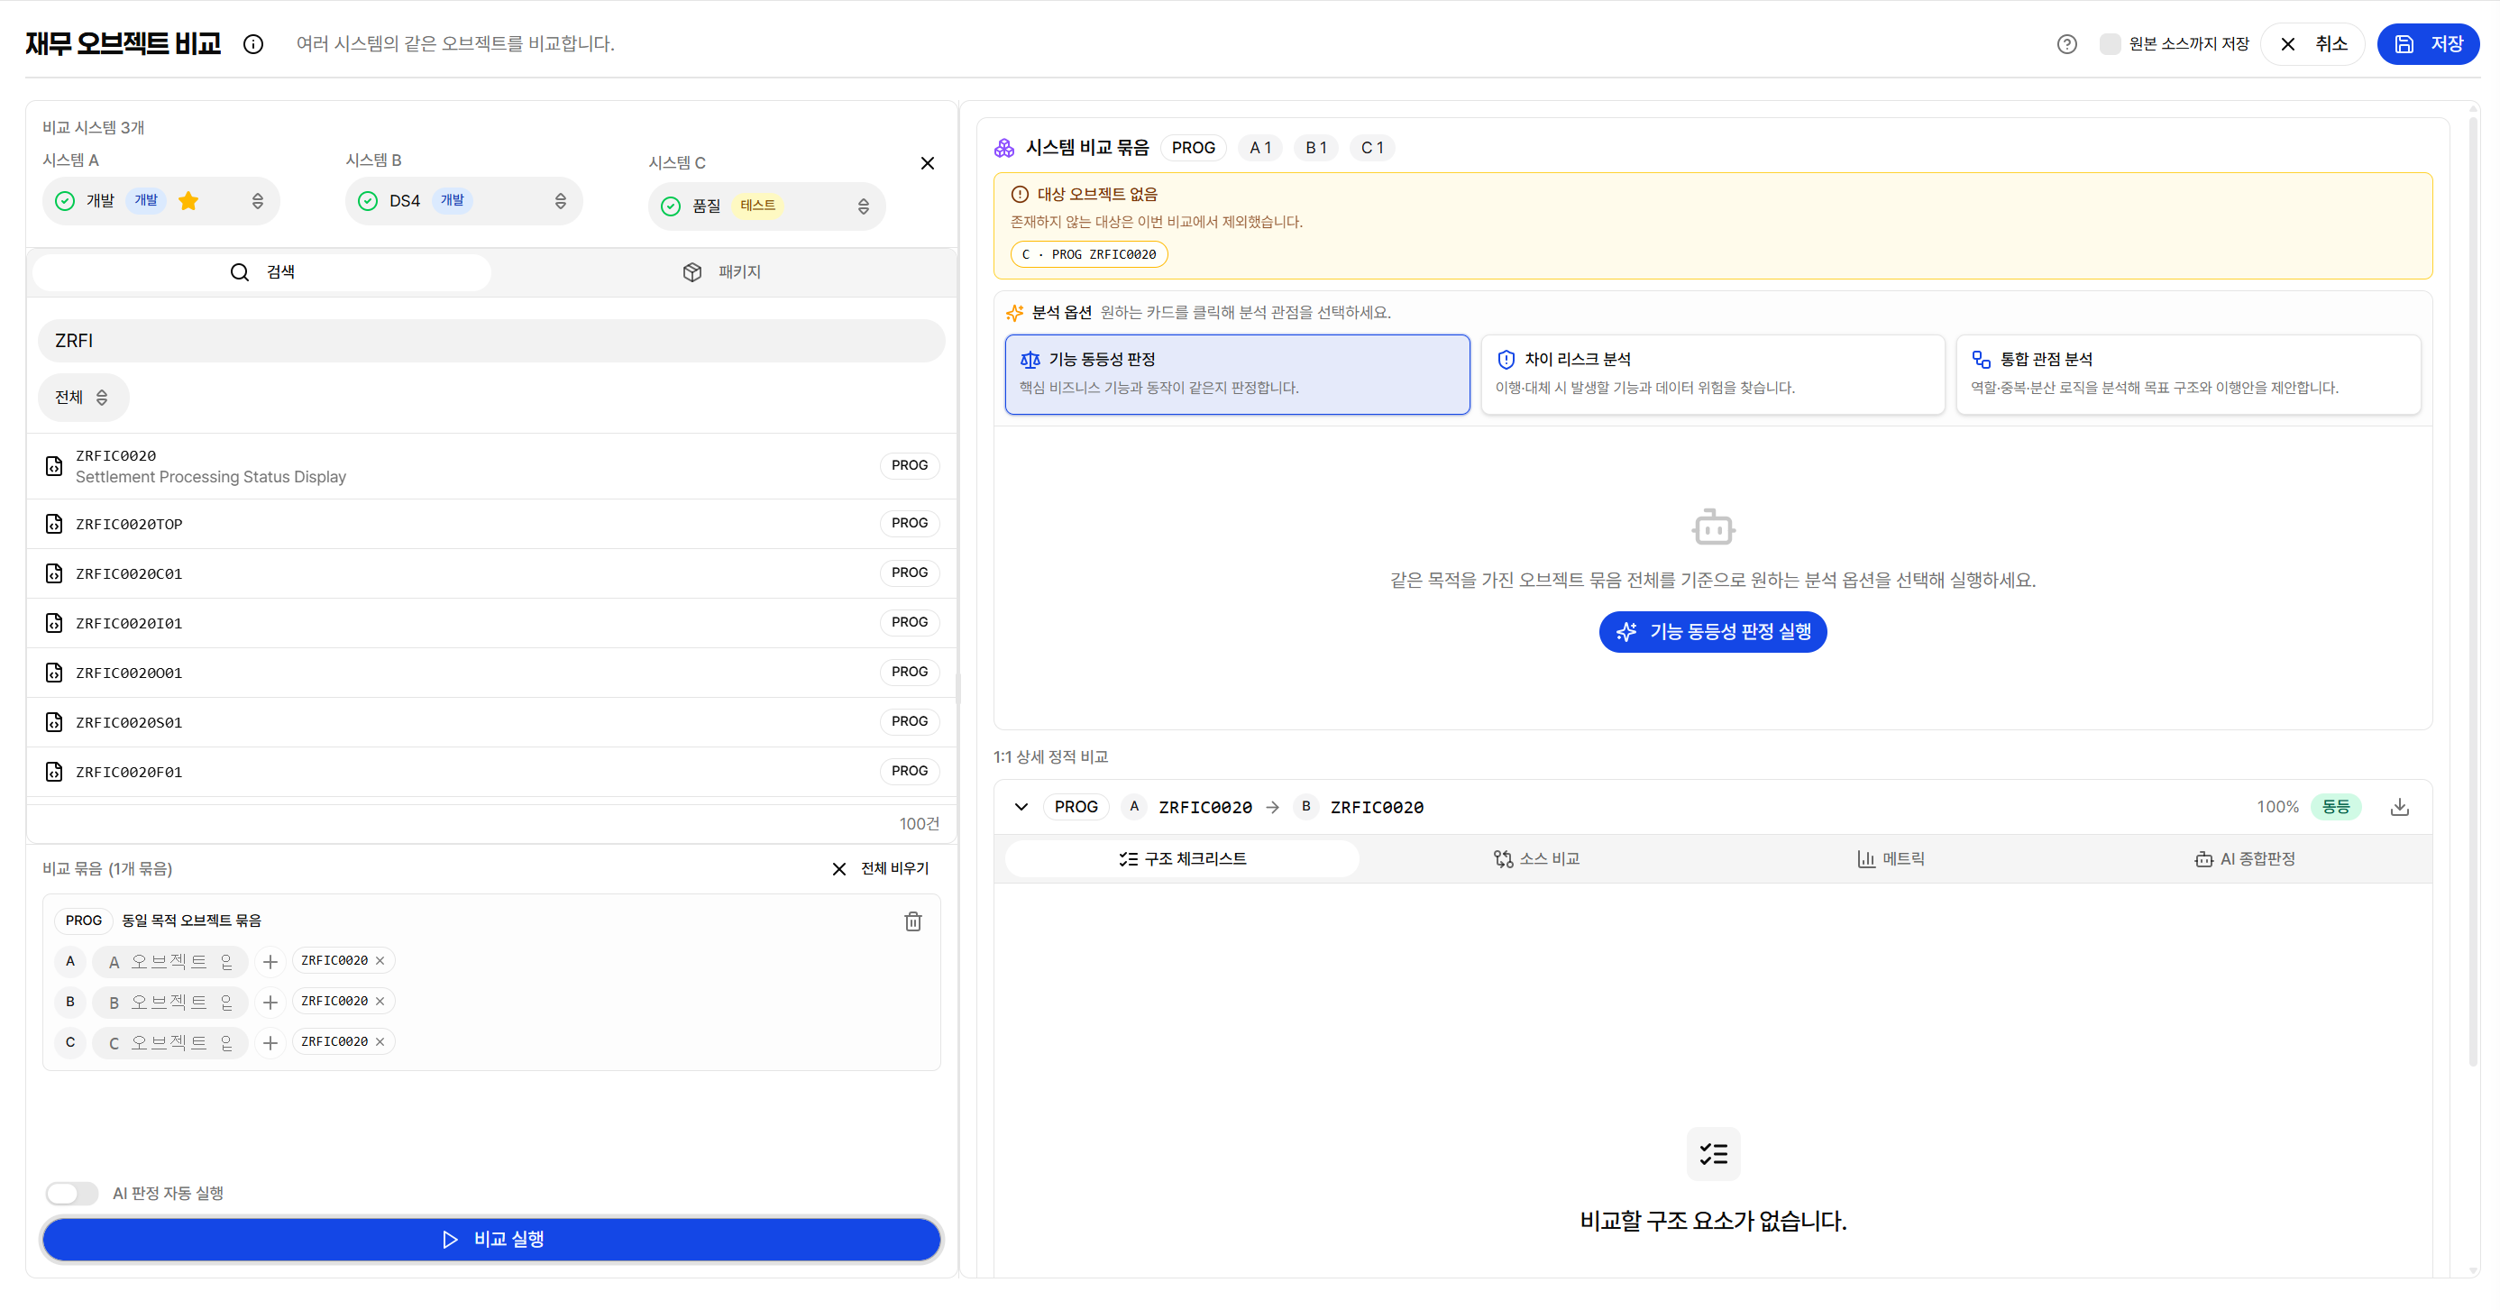The image size is (2500, 1310).
Task: Click the plus icon in row A
Action: click(270, 962)
